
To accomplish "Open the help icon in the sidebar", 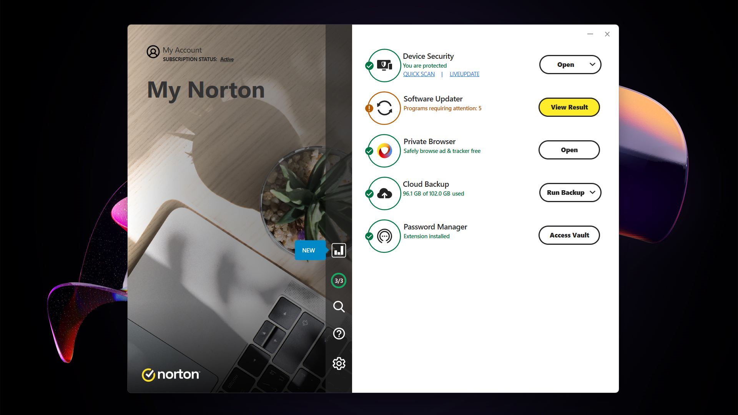I will 339,334.
